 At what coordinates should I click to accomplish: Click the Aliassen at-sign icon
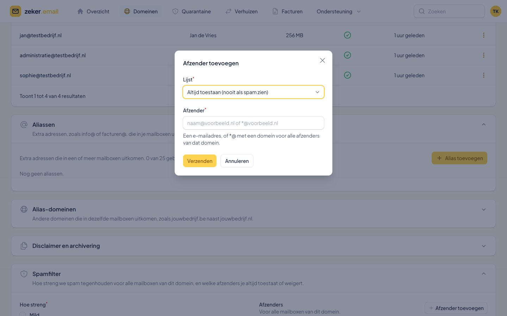24,125
